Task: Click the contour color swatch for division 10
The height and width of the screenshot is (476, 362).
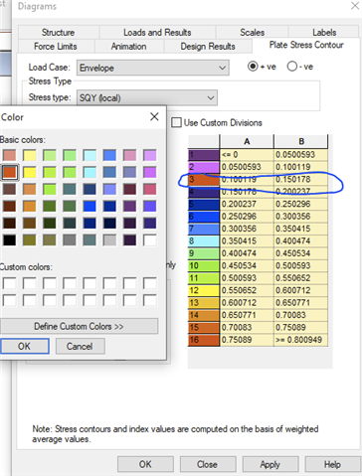Action: point(204,265)
